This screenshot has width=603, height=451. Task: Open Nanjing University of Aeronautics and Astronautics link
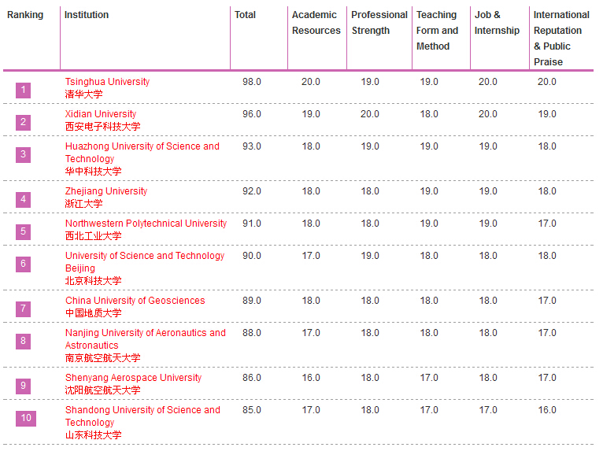click(146, 338)
